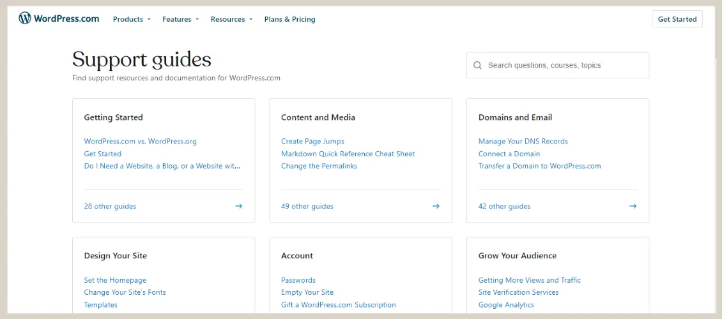Open Create Page Jumps guide
This screenshot has height=319, width=722.
(x=312, y=141)
